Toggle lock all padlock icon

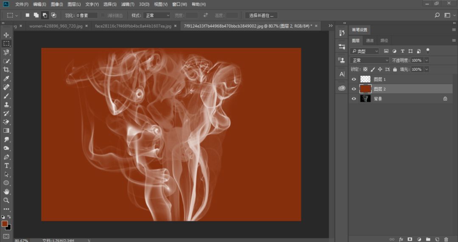[395, 70]
